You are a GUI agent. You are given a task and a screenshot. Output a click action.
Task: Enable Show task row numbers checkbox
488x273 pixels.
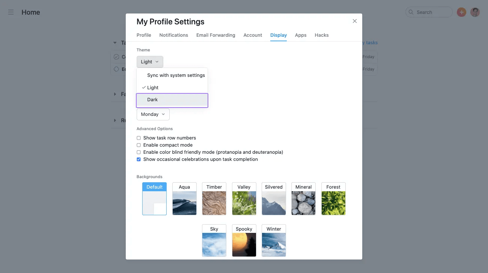pyautogui.click(x=139, y=138)
